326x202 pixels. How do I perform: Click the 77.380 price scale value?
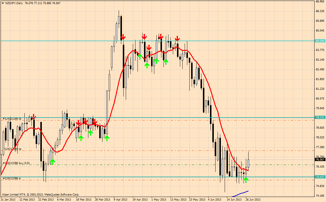coord(320,147)
